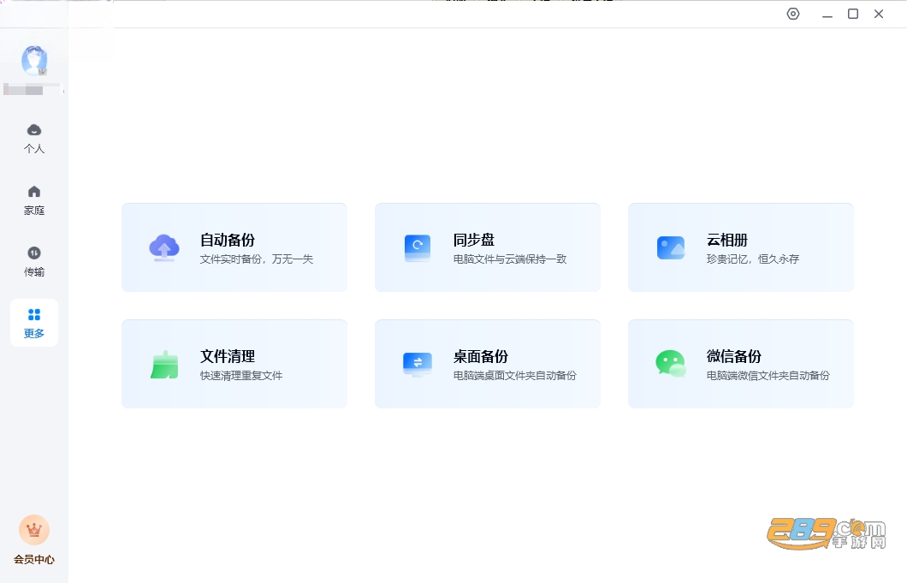Click description 电脑端桌面文件夹自动备份
907x583 pixels.
pyautogui.click(x=515, y=376)
